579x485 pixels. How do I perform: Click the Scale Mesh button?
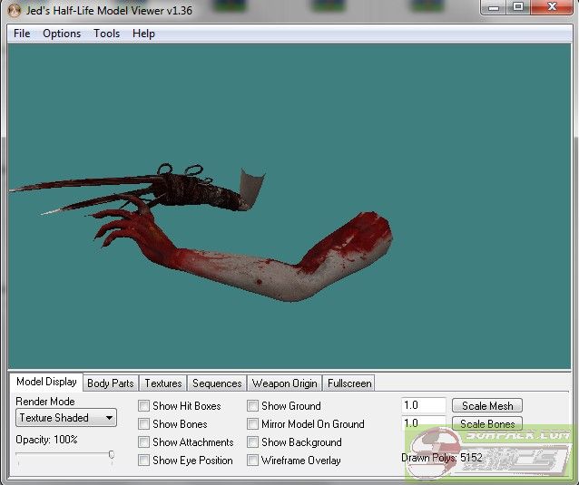click(487, 406)
